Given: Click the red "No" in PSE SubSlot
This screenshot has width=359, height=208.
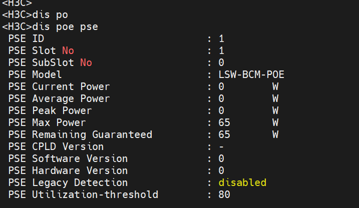Looking at the screenshot, I should click(x=86, y=62).
